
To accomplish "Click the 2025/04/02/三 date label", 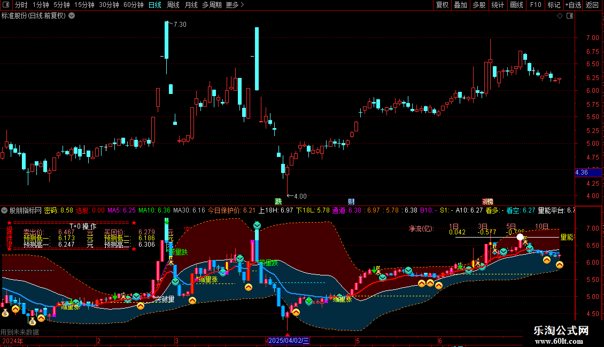I will (289, 341).
